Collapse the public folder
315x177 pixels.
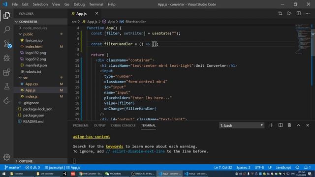40,34
